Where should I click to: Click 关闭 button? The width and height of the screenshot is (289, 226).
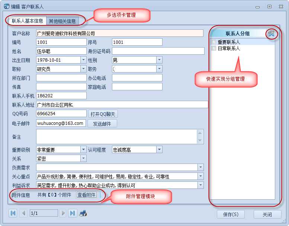[267, 214]
